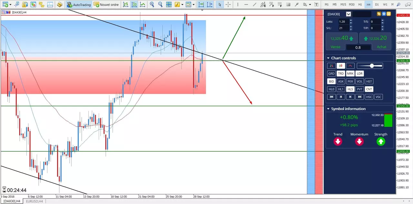Image resolution: width=413 pixels, height=204 pixels.
Task: Switch to M15 timeframe
Action: (343, 5)
